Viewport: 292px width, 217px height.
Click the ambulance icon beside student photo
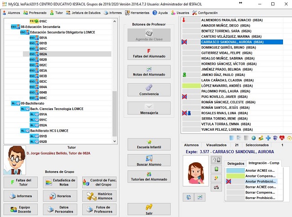point(217,187)
